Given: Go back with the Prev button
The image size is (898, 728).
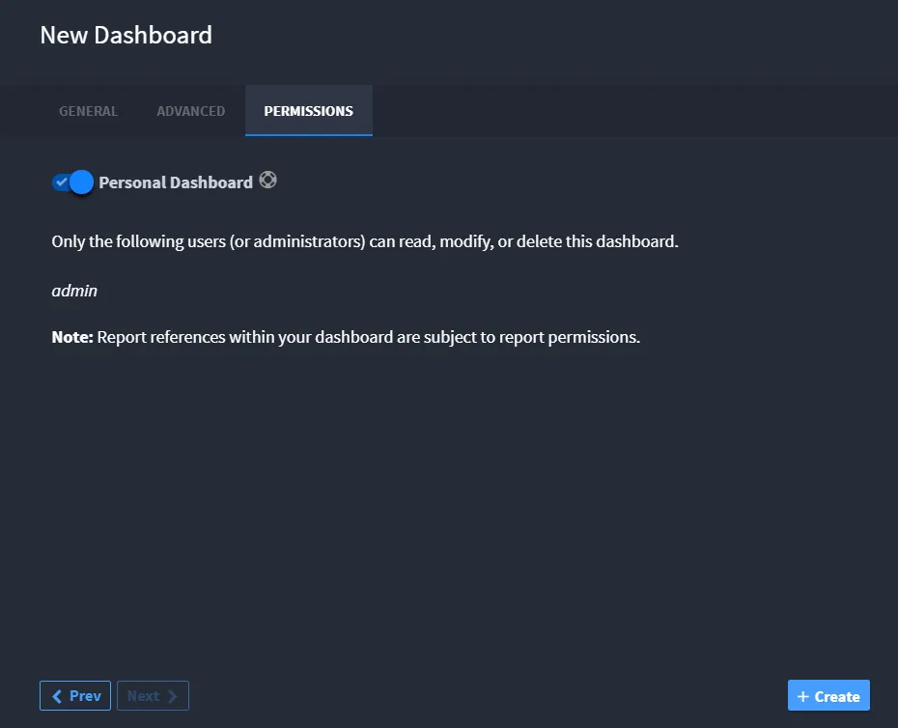Looking at the screenshot, I should [x=75, y=695].
